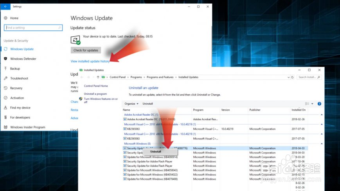Open the view options dropdown arrow
Screen dimensions: 340x191
tap(312, 104)
